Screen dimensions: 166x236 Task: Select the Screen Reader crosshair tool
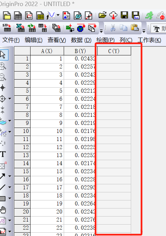point(3,88)
